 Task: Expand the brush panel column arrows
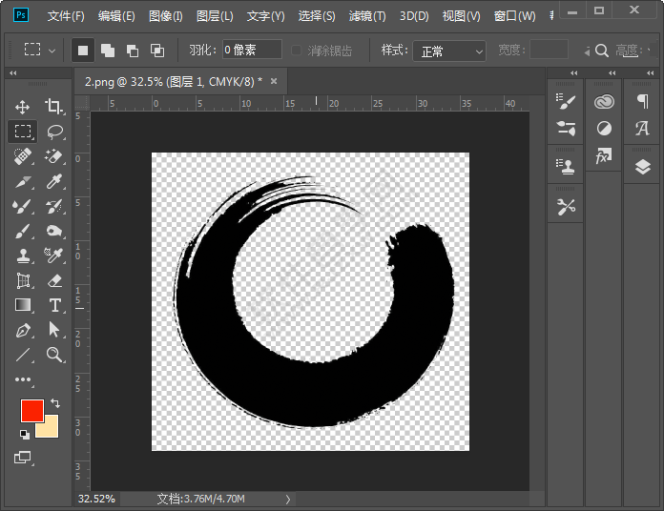click(574, 73)
